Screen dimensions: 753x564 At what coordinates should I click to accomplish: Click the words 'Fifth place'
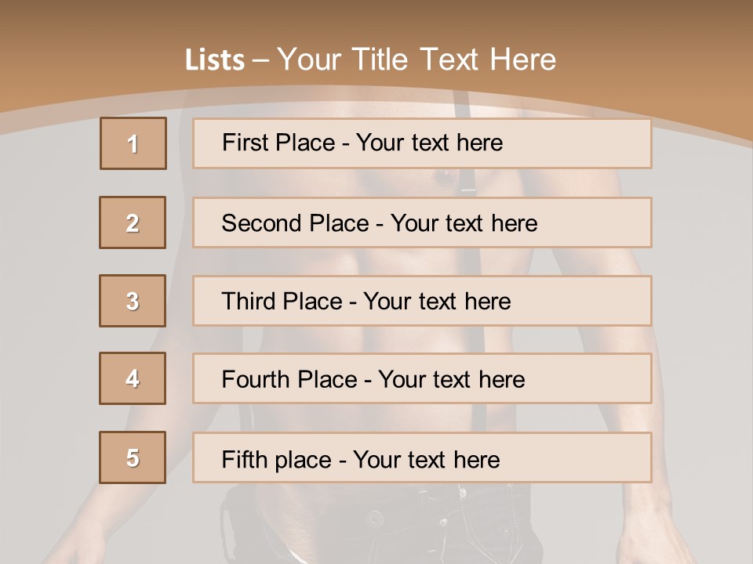coord(277,460)
